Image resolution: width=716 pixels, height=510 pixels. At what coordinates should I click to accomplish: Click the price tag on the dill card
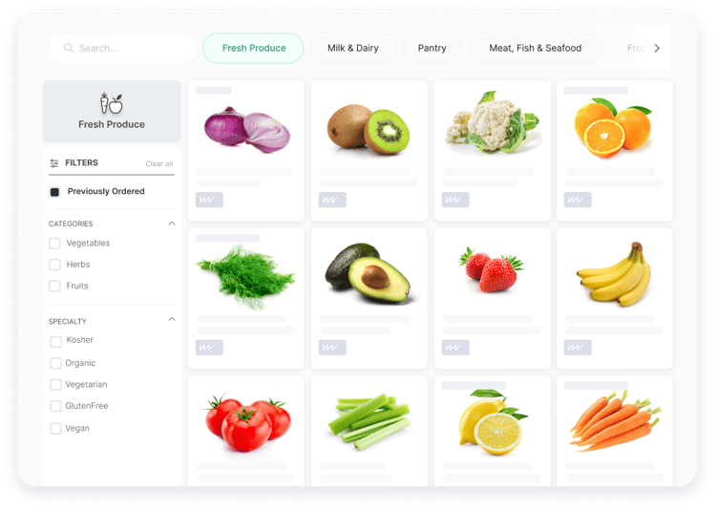(x=209, y=348)
